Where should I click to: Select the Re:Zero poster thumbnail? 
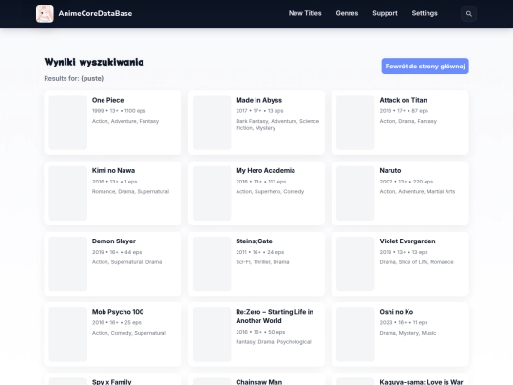(212, 335)
